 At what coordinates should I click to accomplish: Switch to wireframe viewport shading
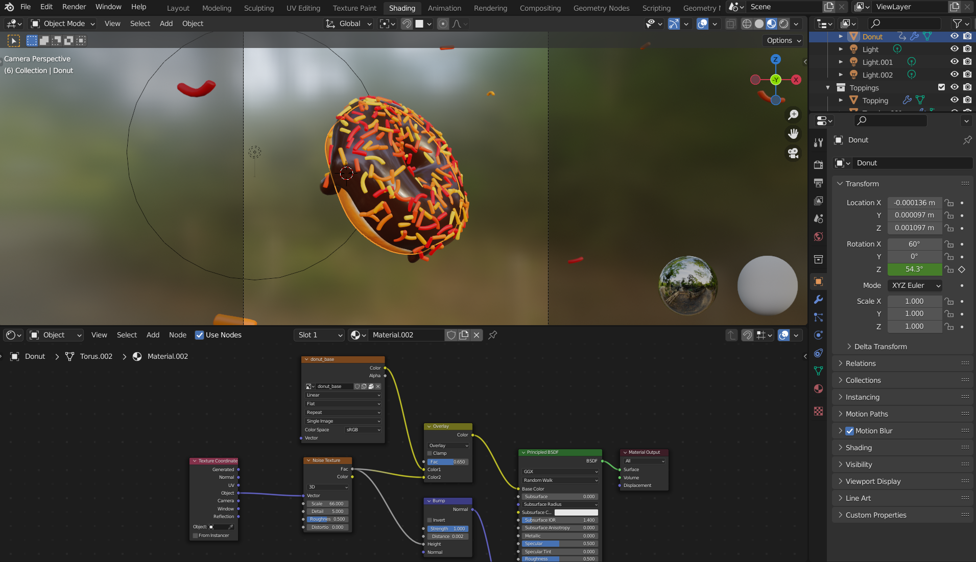pos(747,23)
